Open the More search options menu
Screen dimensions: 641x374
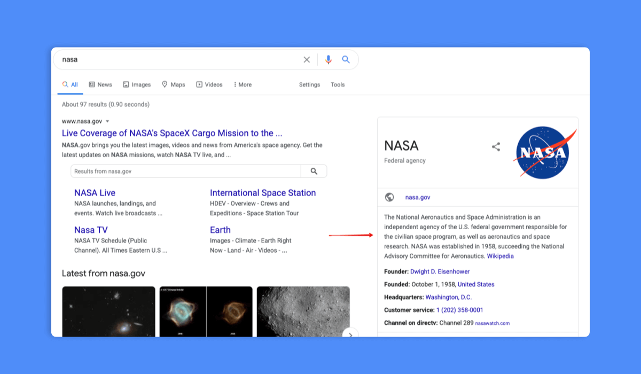(x=242, y=84)
